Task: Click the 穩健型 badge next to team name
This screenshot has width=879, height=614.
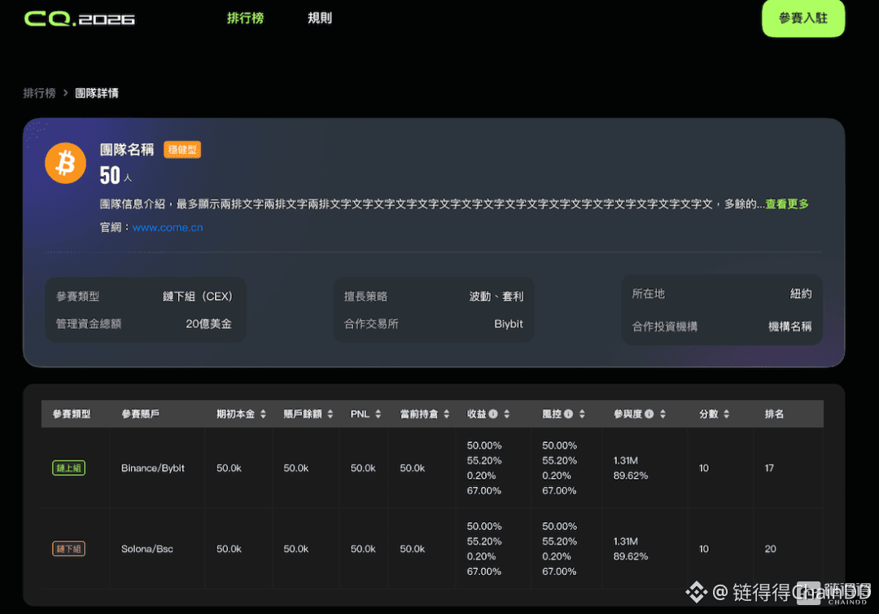Action: coord(182,149)
